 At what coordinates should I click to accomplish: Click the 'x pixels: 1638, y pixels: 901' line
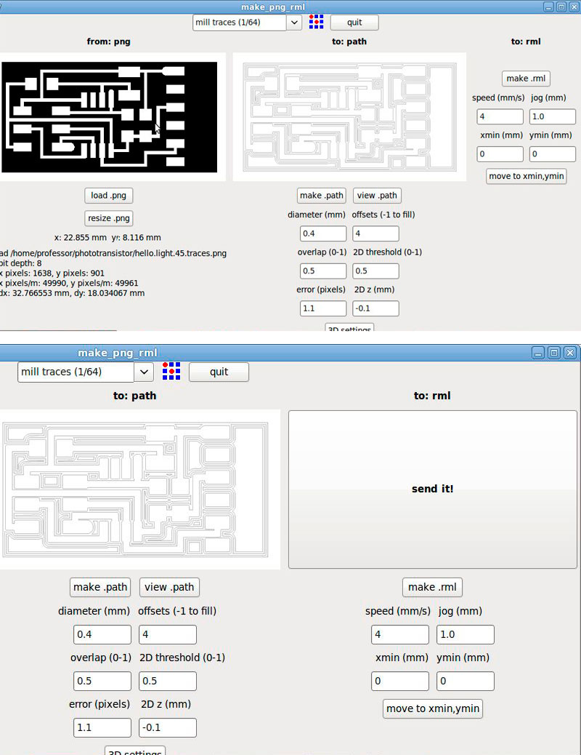(x=52, y=273)
